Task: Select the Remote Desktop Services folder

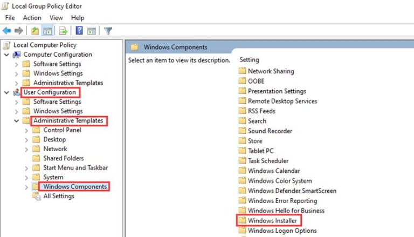Action: 282,101
